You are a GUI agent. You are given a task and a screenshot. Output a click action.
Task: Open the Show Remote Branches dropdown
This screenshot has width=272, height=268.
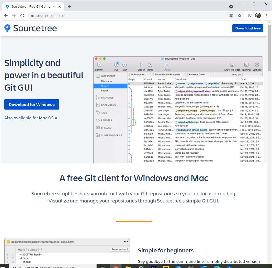(170, 74)
